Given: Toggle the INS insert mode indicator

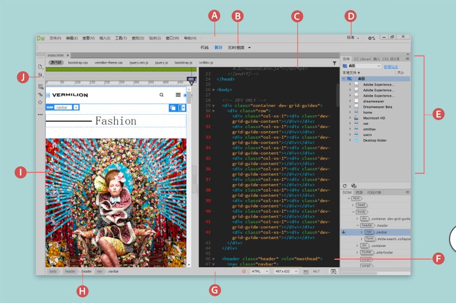Looking at the screenshot, I should 306,272.
